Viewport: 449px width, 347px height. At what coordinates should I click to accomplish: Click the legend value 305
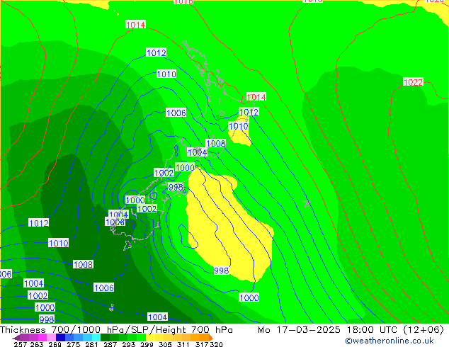[x=165, y=344]
